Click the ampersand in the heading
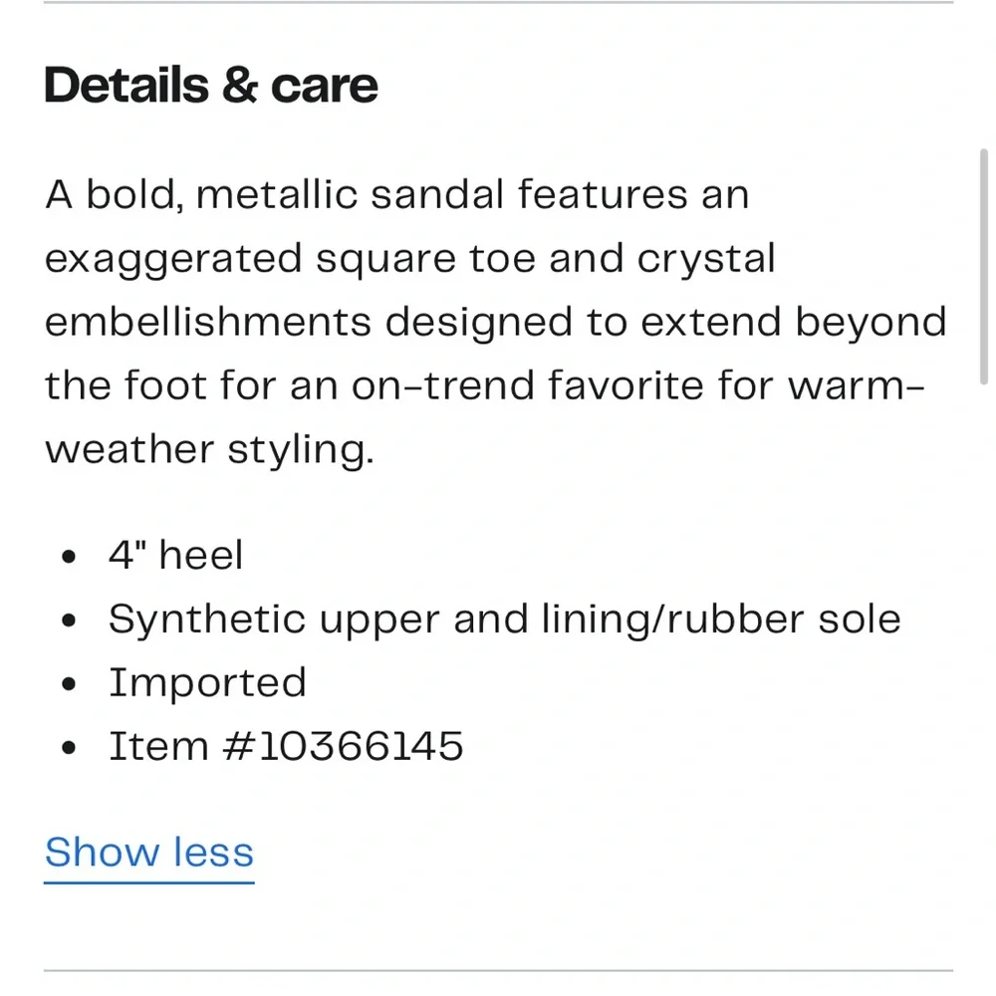Image resolution: width=996 pixels, height=996 pixels. [x=240, y=85]
